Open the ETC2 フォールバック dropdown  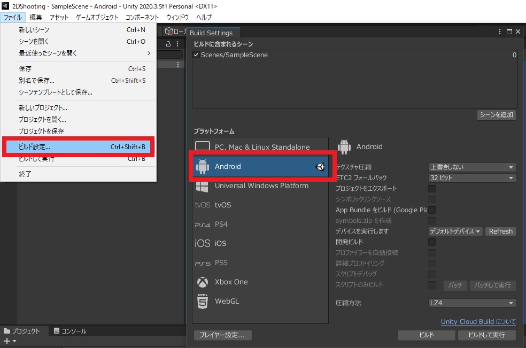(471, 178)
